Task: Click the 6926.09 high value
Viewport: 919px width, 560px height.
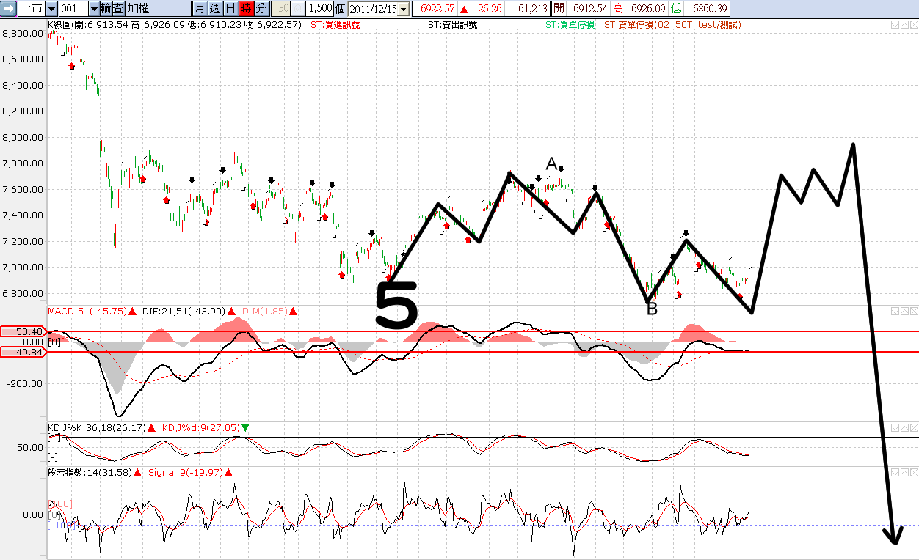Action: pyautogui.click(x=647, y=9)
